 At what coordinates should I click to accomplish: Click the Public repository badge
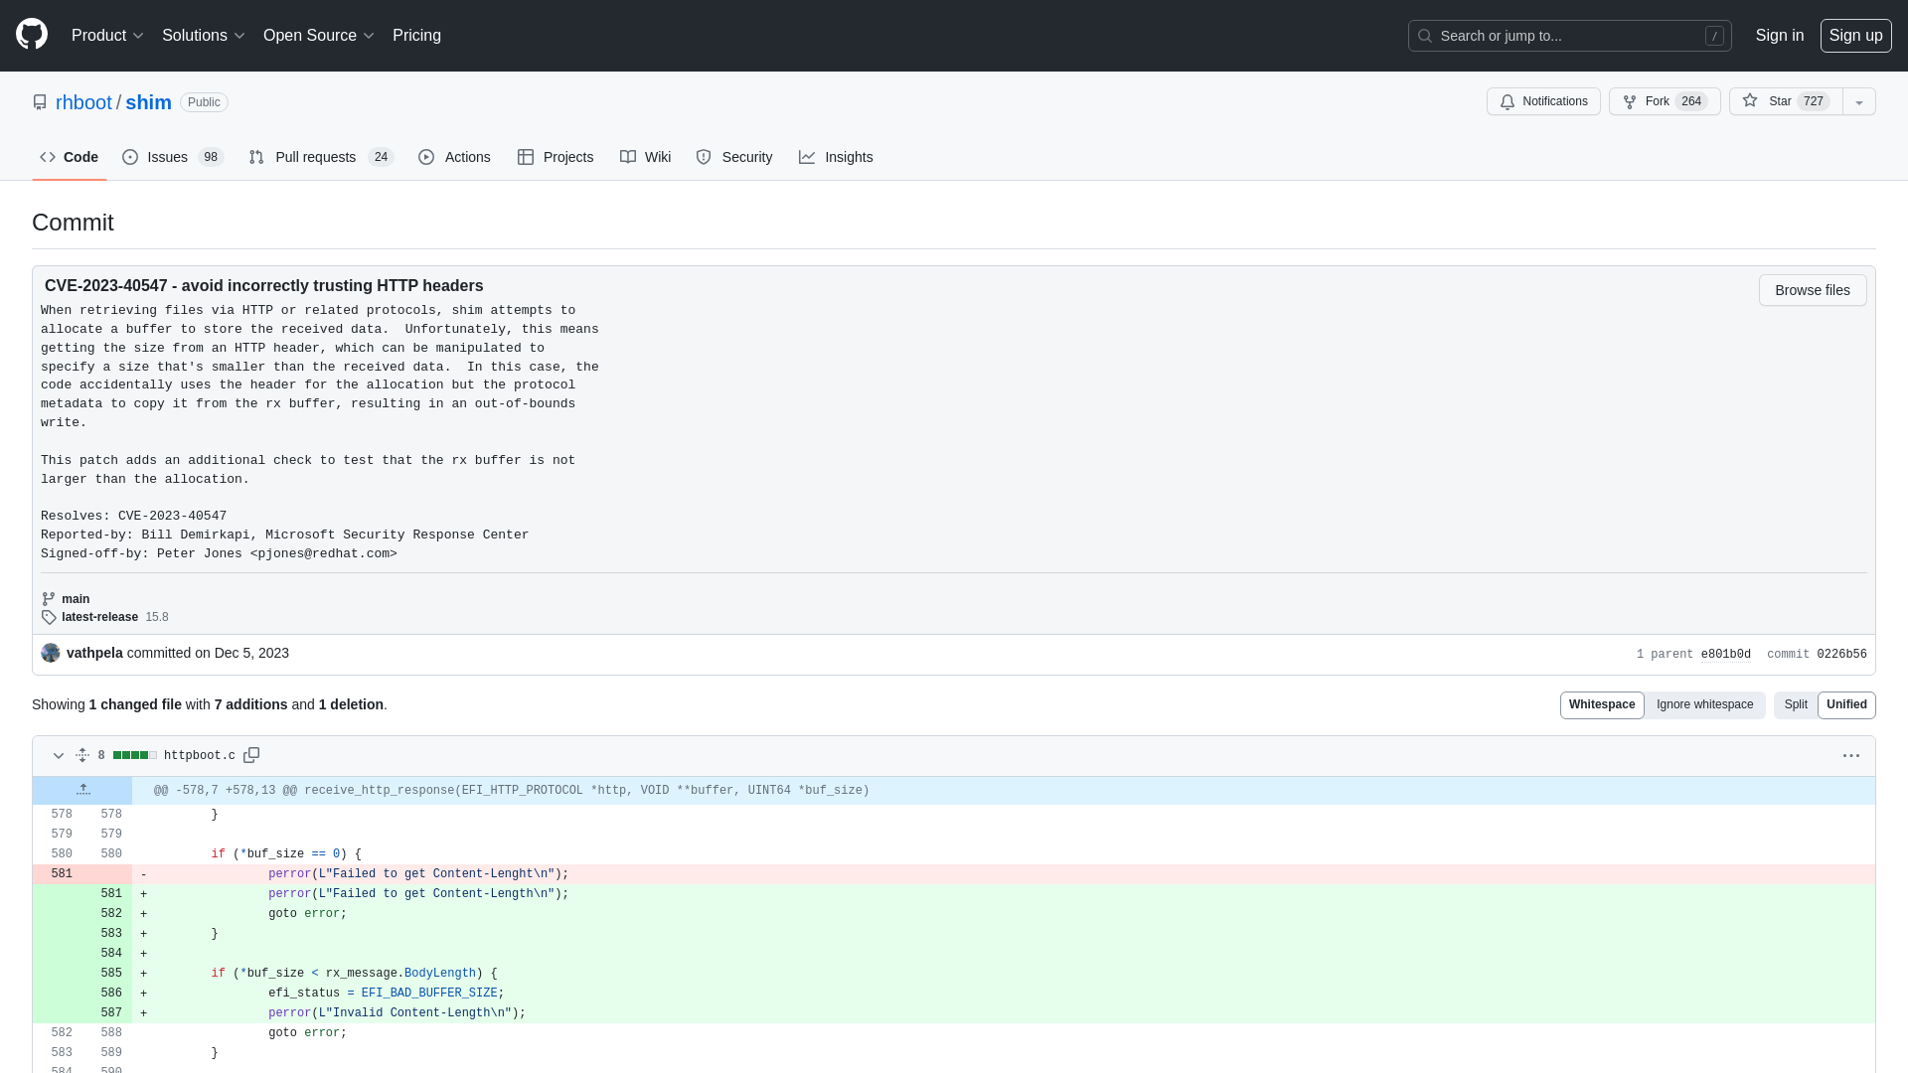point(204,102)
